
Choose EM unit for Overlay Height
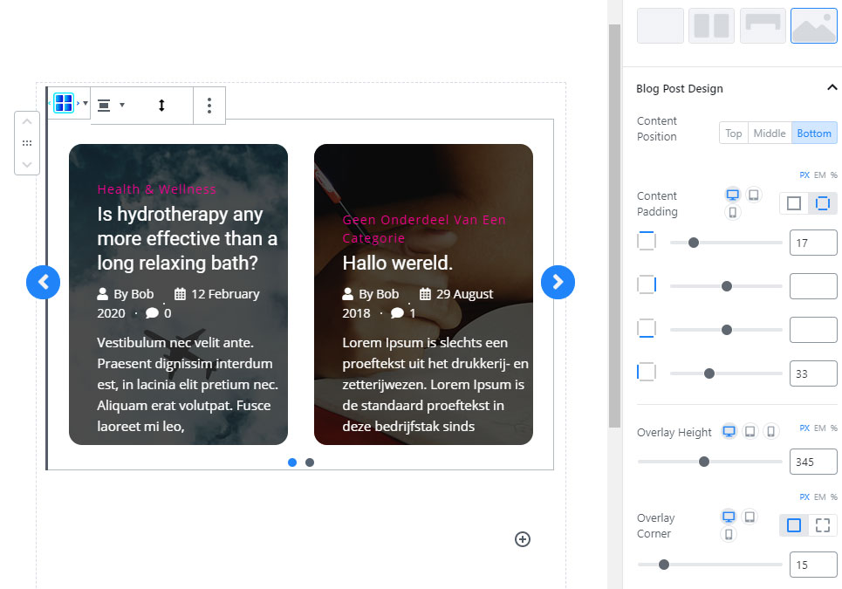coord(820,428)
